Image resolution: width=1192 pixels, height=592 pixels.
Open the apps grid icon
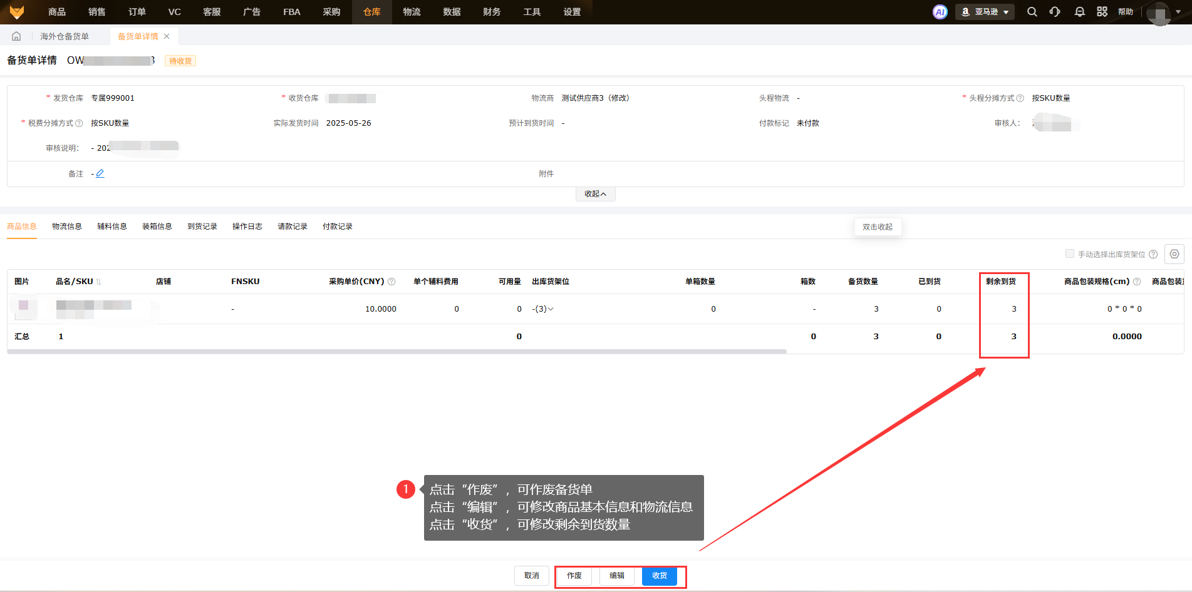pyautogui.click(x=1102, y=12)
